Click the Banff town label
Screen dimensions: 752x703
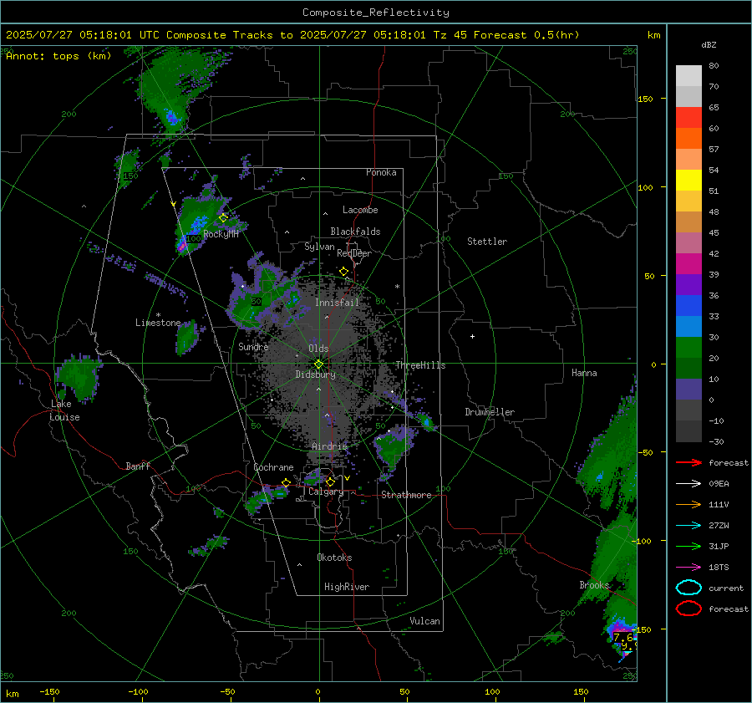(138, 466)
